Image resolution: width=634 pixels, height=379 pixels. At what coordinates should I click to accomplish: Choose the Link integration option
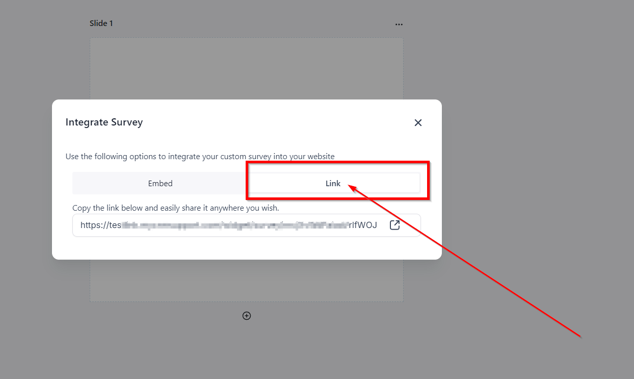click(333, 183)
